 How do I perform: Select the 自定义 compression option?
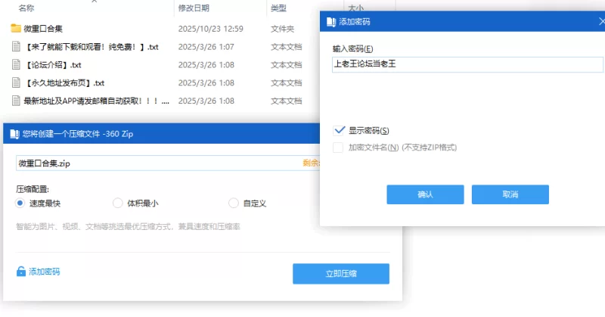point(234,203)
